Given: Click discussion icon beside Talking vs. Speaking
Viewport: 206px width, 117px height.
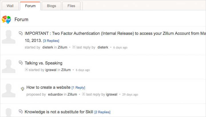Looking at the screenshot, I should [21, 63].
